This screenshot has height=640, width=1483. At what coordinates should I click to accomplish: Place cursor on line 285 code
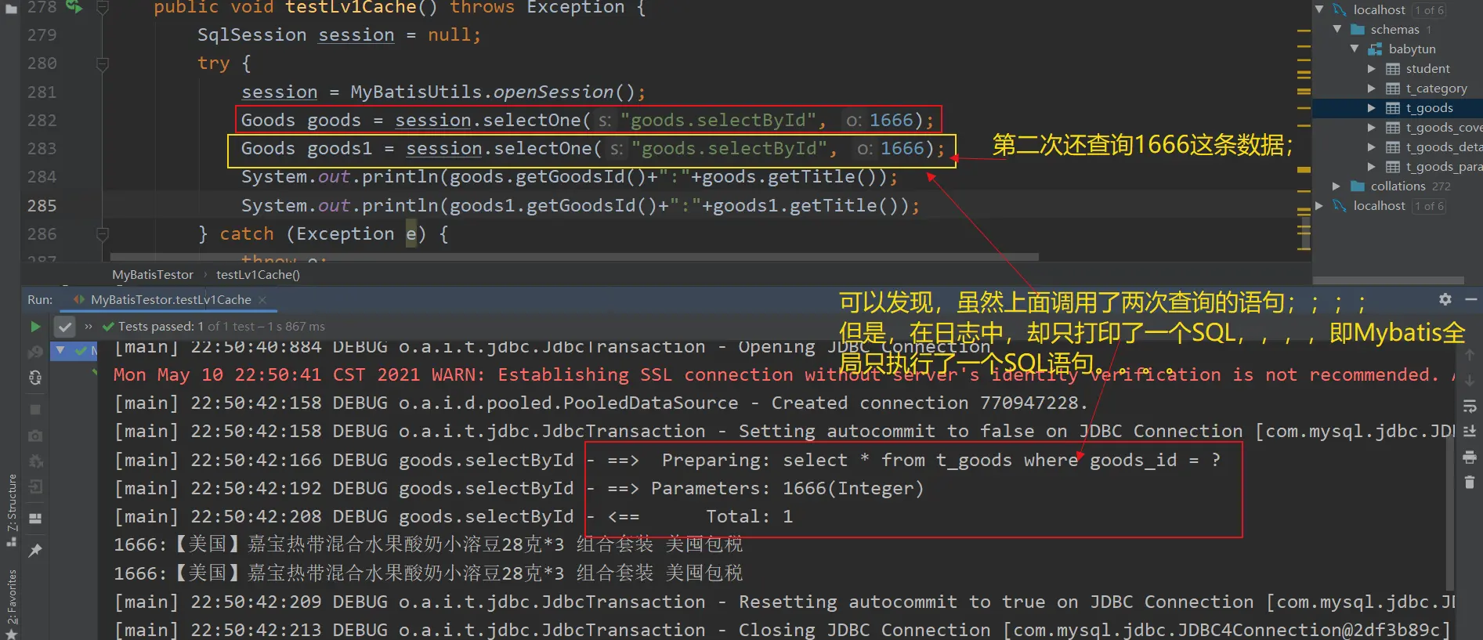(581, 206)
